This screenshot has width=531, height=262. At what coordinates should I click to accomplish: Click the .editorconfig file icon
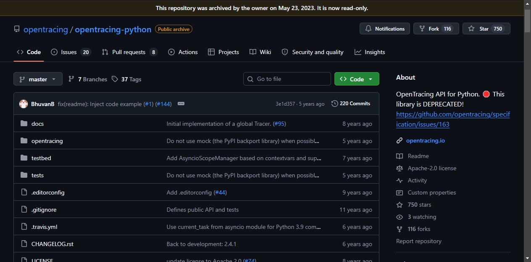[x=24, y=192]
